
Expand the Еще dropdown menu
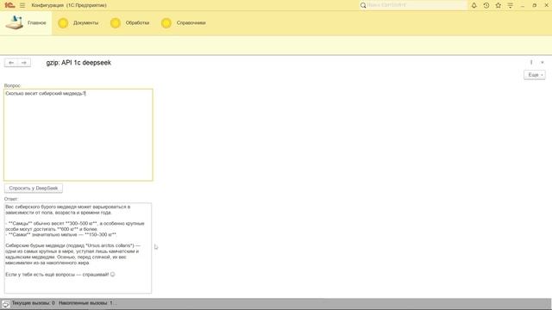click(x=535, y=75)
